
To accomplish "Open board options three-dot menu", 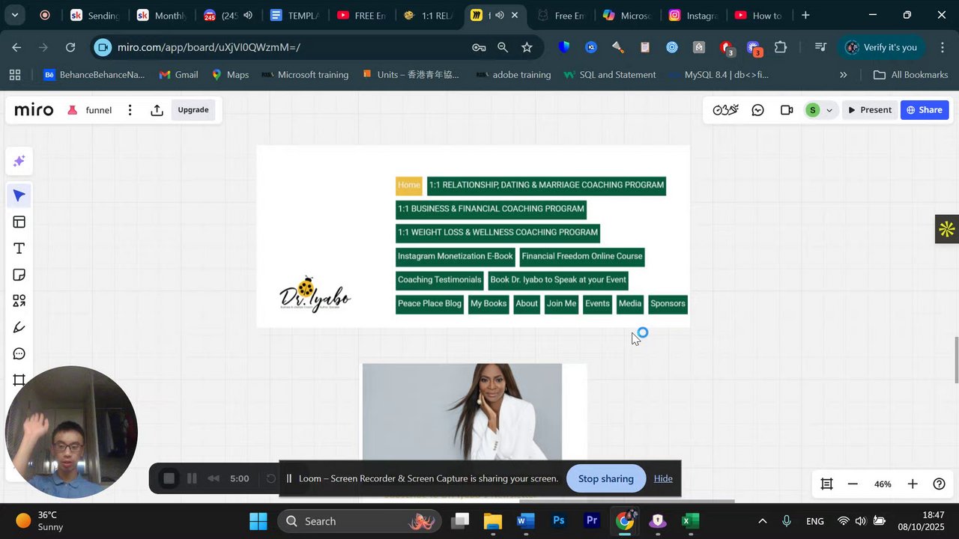I will [130, 110].
